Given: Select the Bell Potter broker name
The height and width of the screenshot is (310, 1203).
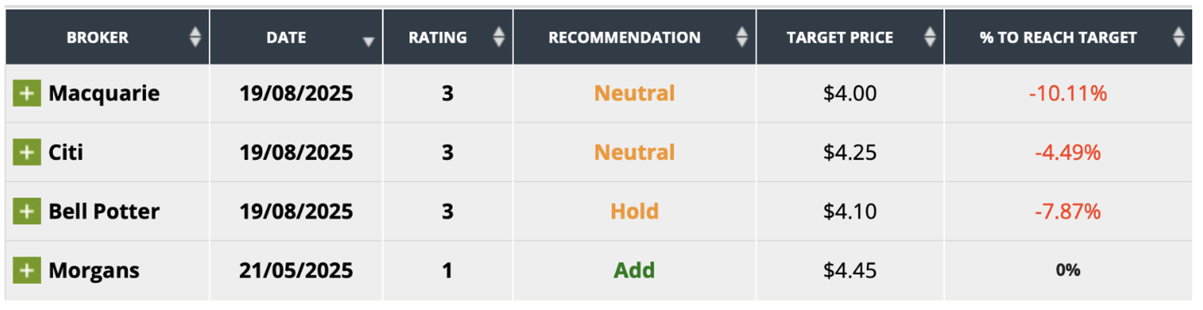Looking at the screenshot, I should click(104, 211).
